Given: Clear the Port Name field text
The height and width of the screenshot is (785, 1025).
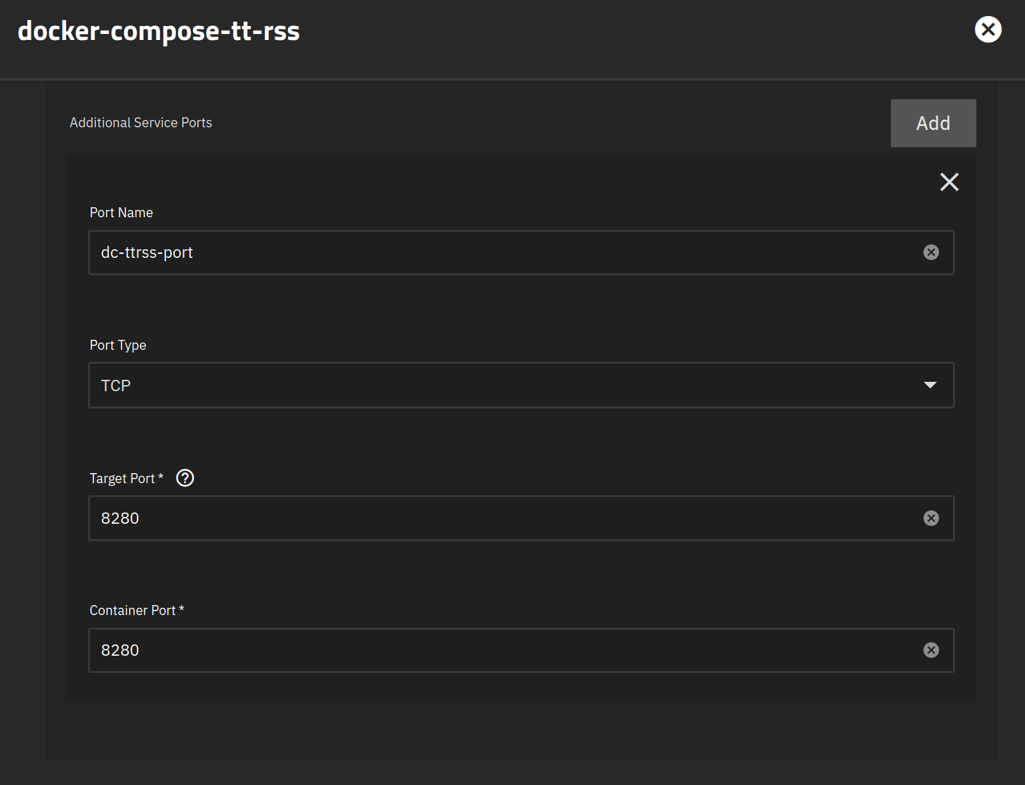Looking at the screenshot, I should [x=931, y=253].
